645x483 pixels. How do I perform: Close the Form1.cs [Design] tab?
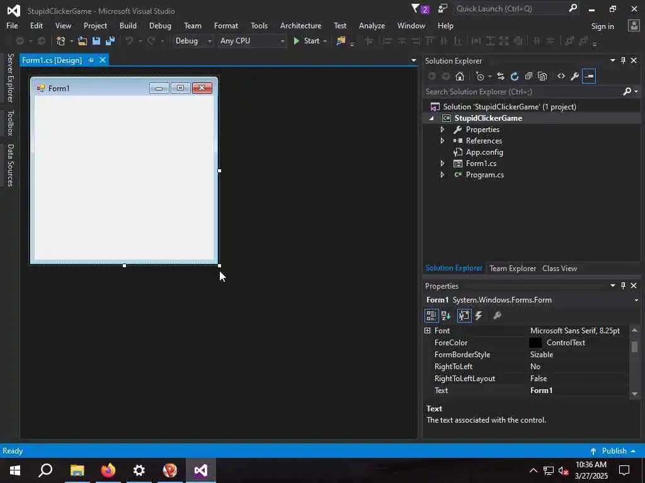[103, 60]
